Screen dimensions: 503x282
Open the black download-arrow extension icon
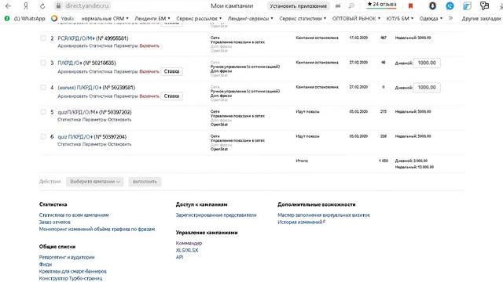[432, 5]
